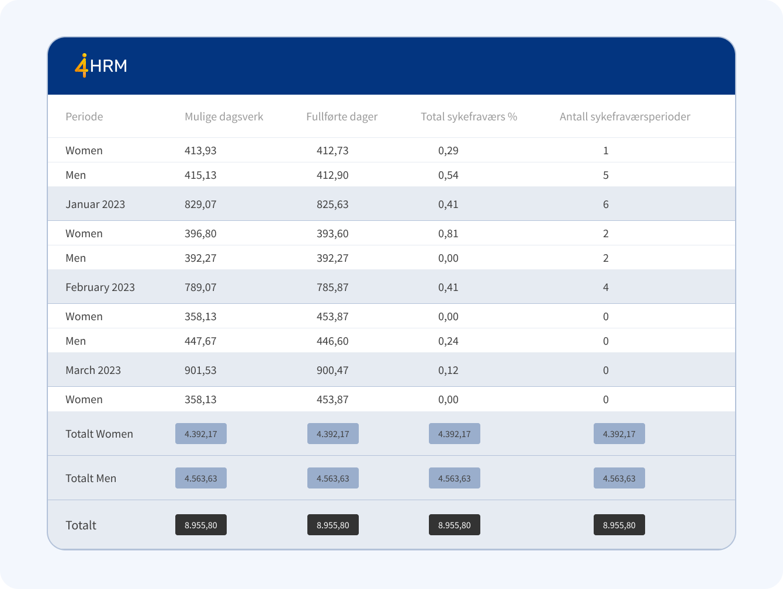
Task: Click the value 901,53 for March 2023
Action: coord(200,370)
